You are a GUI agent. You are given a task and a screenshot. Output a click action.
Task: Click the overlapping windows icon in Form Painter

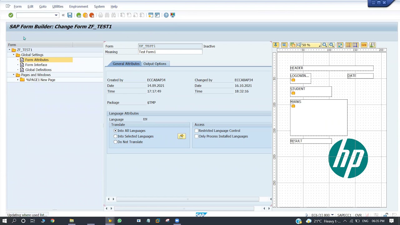[292, 45]
